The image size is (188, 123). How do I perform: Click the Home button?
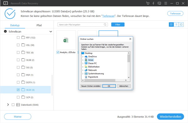[18, 116]
